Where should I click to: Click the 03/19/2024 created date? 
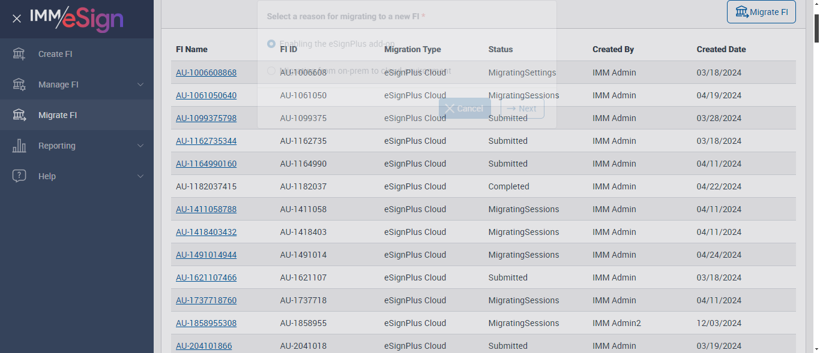(x=719, y=346)
